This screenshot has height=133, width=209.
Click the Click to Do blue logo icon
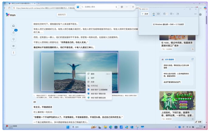tap(78, 7)
